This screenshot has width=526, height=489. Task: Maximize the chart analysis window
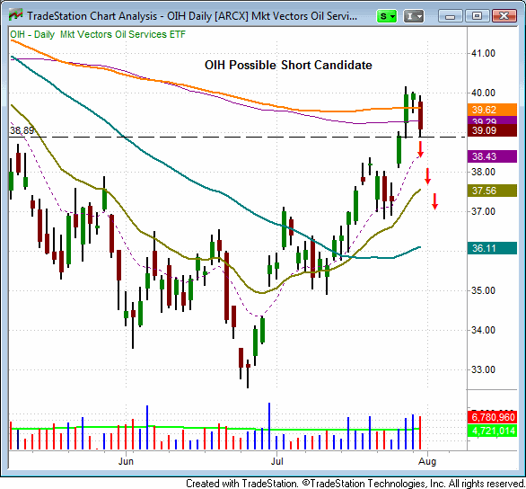pyautogui.click(x=477, y=16)
